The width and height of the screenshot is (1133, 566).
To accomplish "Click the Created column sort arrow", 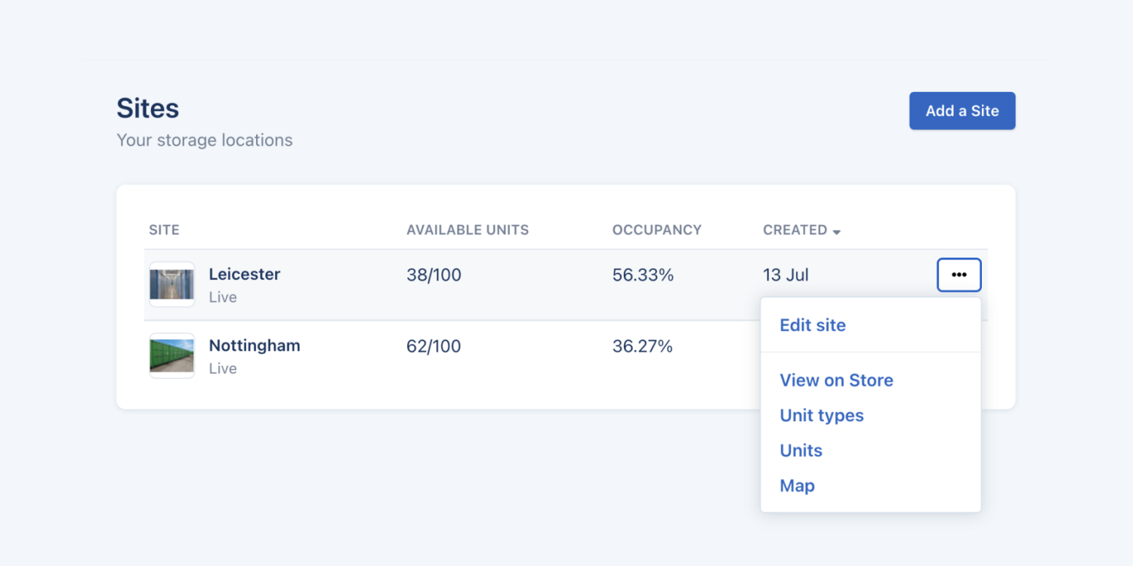I will click(837, 232).
